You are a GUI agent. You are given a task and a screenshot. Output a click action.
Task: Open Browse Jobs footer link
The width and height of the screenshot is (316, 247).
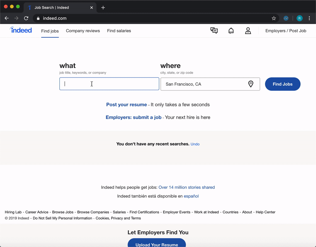(63, 212)
